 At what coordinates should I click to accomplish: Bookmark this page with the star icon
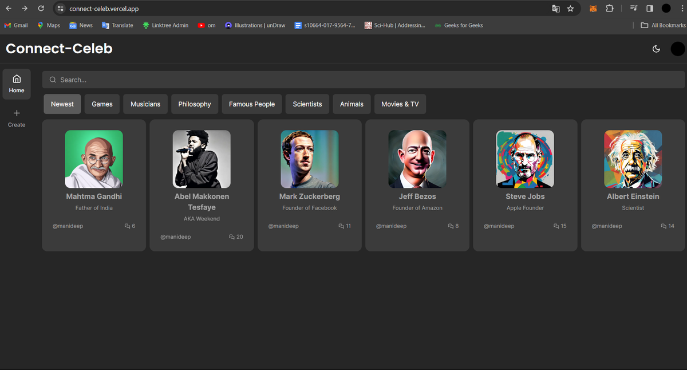coord(570,9)
